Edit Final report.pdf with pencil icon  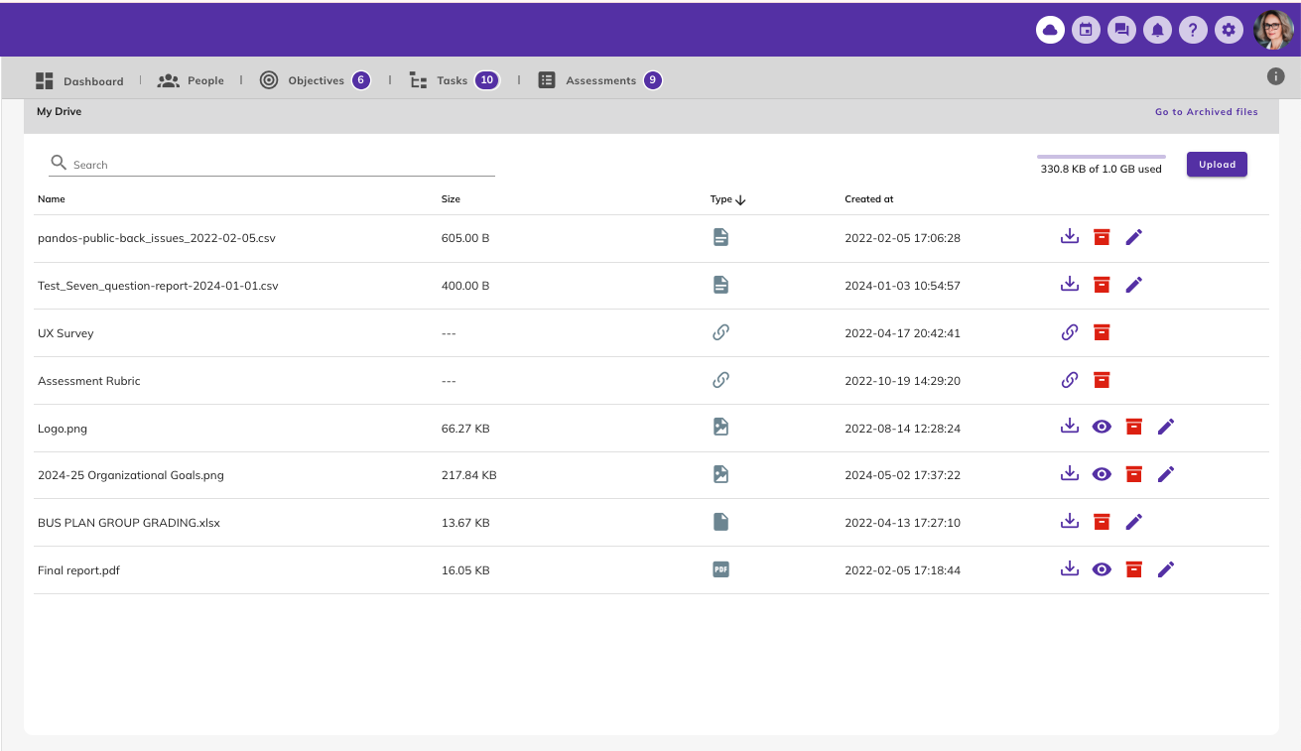1166,569
